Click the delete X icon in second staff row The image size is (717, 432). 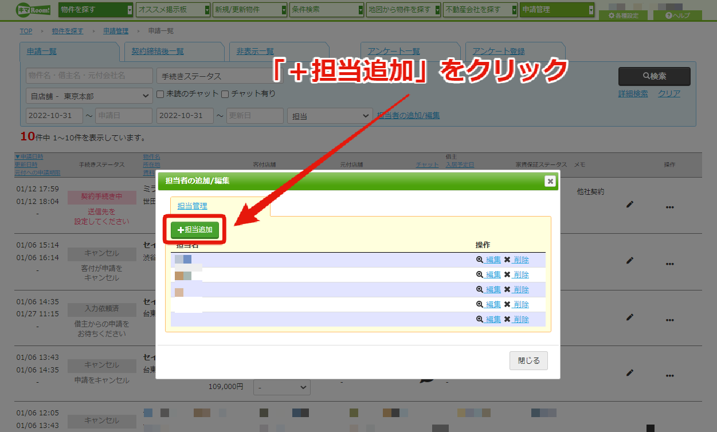click(x=507, y=274)
